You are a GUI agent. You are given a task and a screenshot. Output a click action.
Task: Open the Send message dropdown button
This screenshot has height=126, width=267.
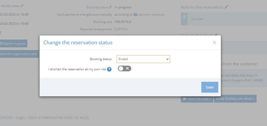(x=197, y=99)
